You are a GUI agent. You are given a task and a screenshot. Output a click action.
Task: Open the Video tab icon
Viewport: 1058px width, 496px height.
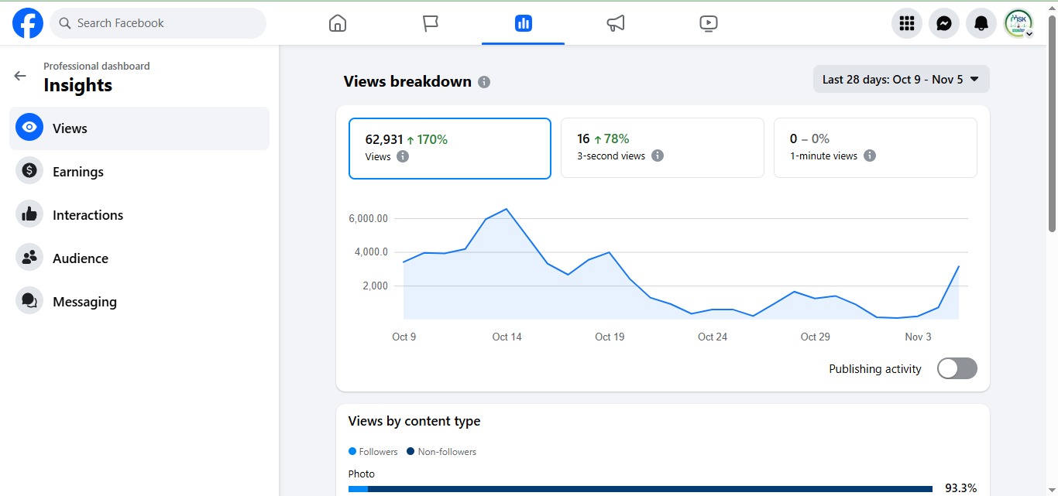tap(708, 23)
